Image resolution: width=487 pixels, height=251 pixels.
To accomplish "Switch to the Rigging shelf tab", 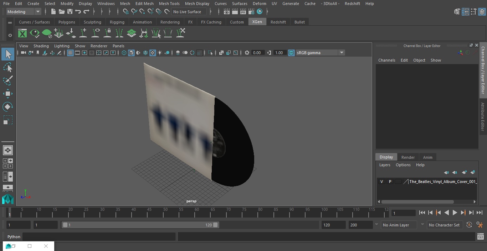I will pos(117,22).
